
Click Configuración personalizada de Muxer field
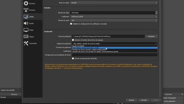click(x=115, y=55)
